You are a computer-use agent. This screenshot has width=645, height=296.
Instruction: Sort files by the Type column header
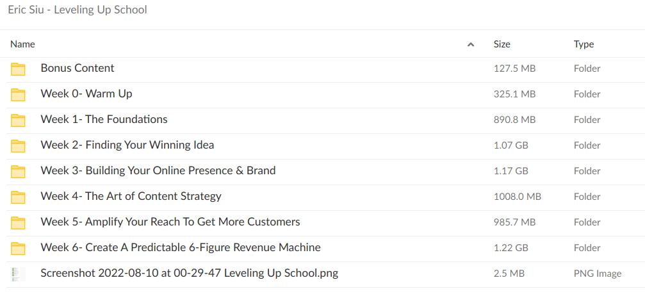coord(584,44)
